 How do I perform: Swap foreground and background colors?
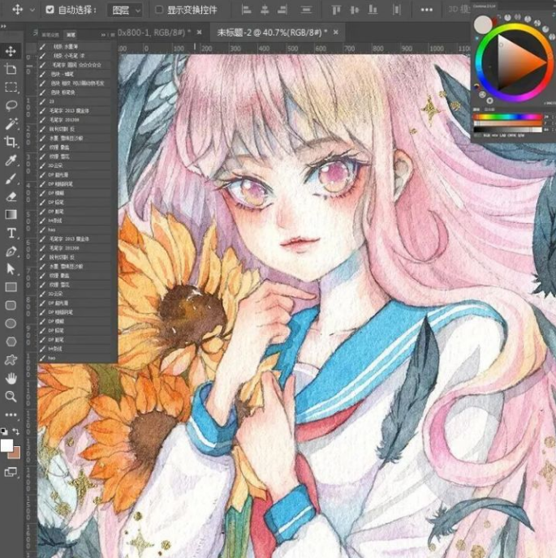(16, 431)
